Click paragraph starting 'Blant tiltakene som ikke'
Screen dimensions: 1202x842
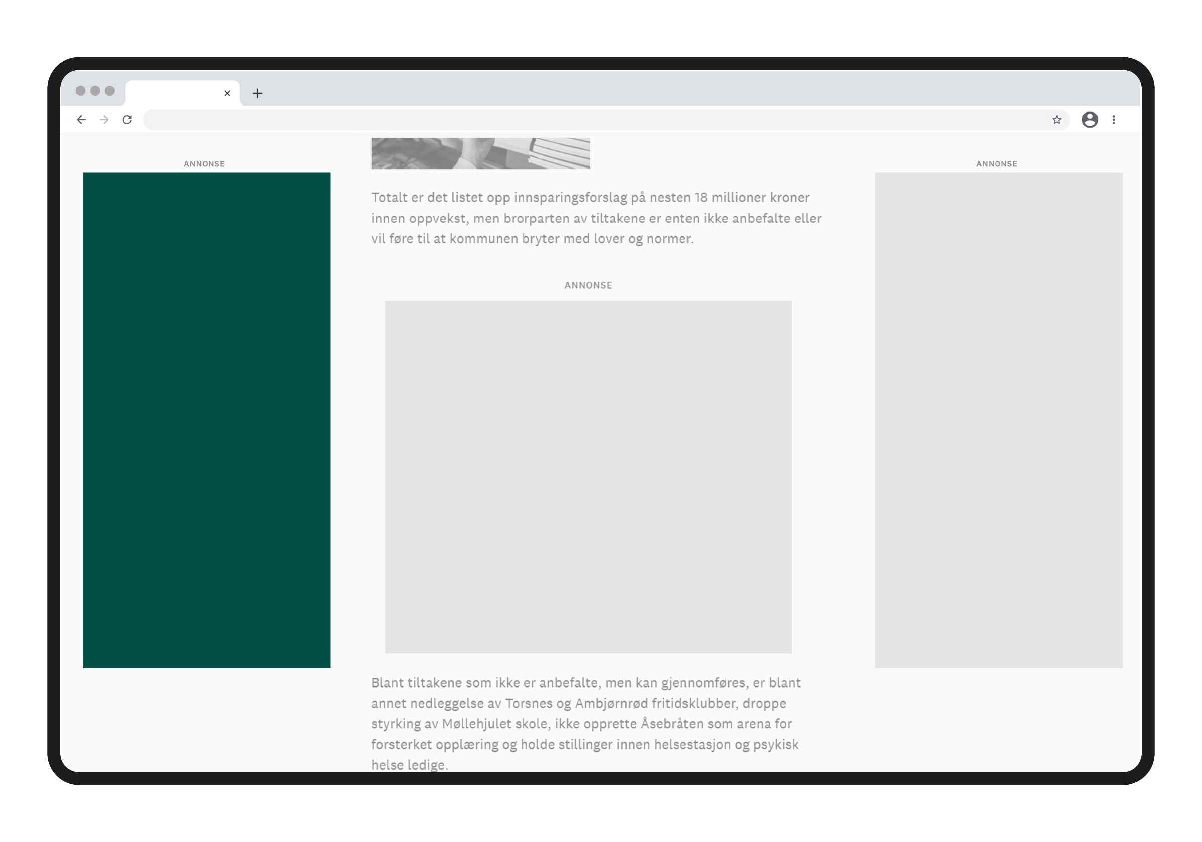585,723
